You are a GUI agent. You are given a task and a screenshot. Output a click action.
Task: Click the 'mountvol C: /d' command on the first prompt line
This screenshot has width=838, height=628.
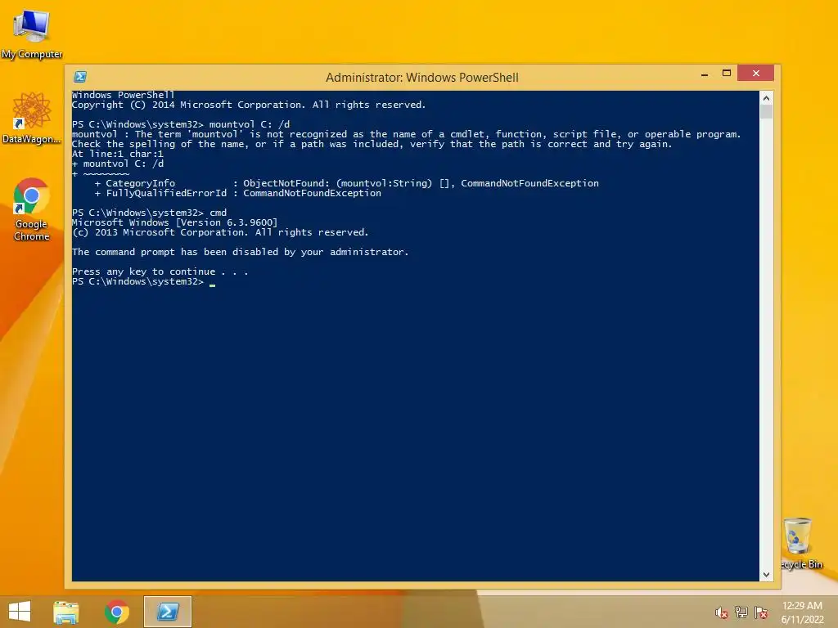coord(250,124)
